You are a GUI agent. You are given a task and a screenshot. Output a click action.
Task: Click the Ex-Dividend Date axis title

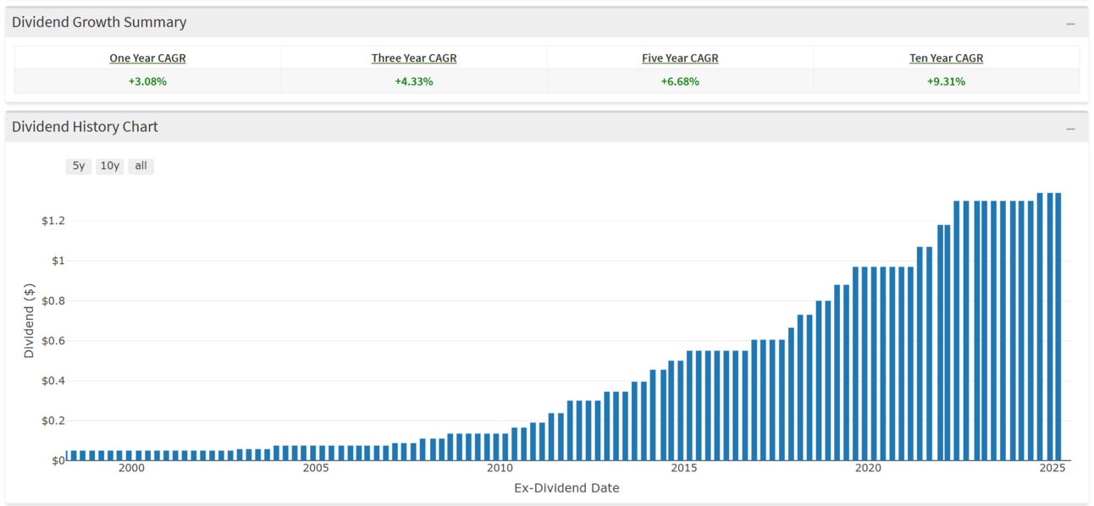(x=566, y=488)
